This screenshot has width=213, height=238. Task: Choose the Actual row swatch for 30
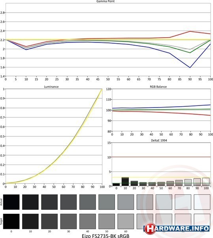click(68, 202)
